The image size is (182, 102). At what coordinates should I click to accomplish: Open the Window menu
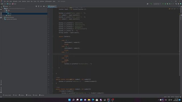pos(42,1)
